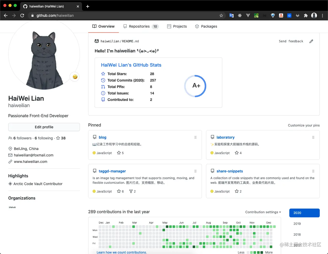
Task: Click the browser reload button
Action: tap(22, 15)
